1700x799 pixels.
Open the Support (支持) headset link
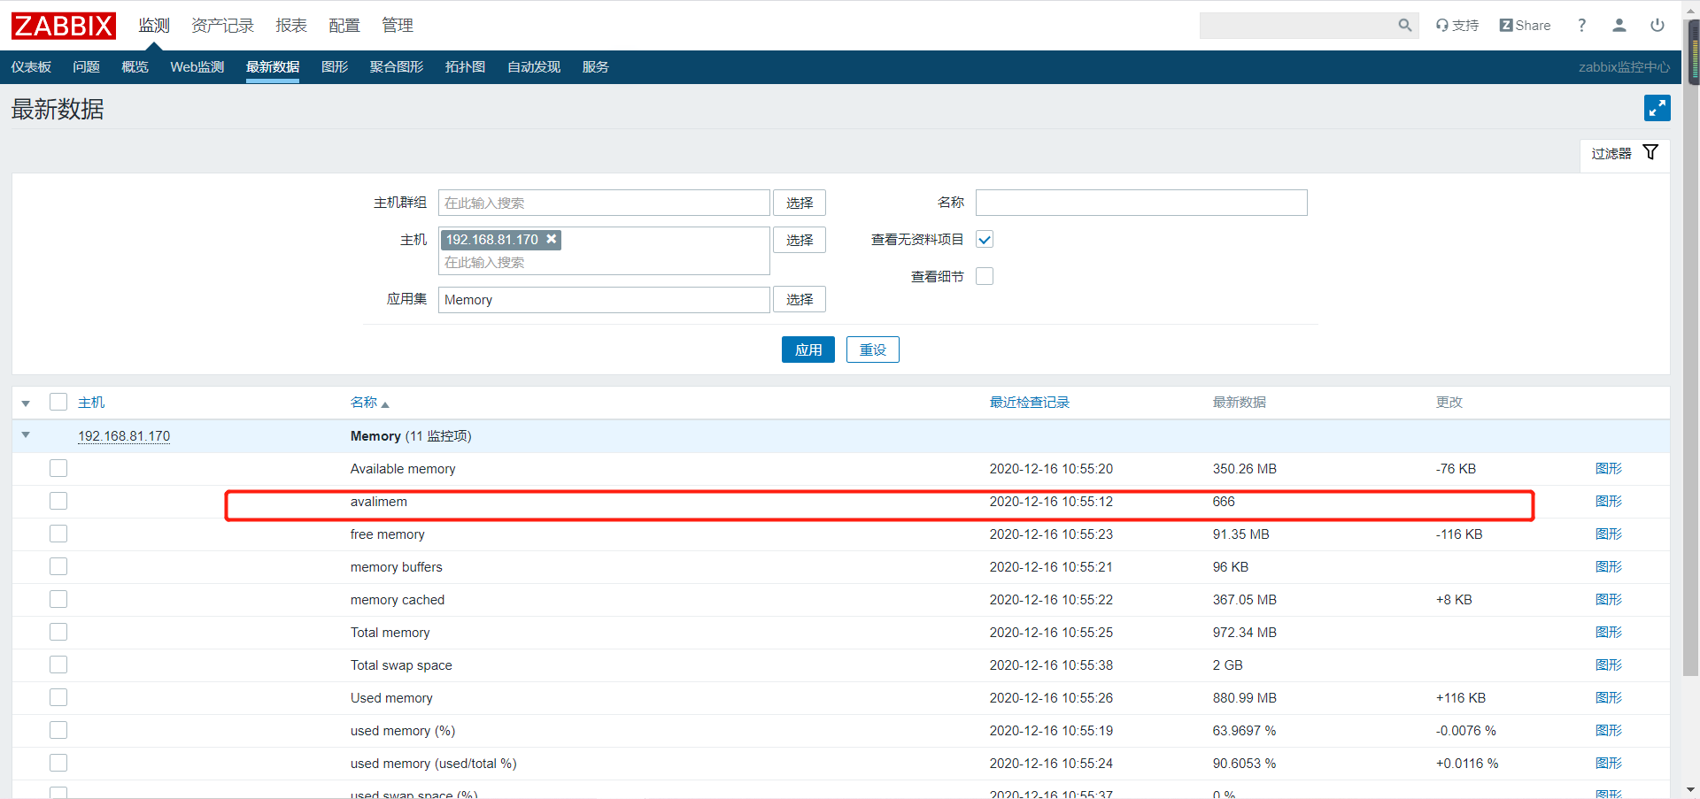(x=1457, y=26)
